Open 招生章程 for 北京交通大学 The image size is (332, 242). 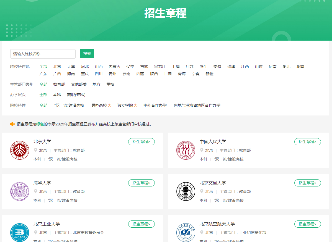[x=307, y=183]
